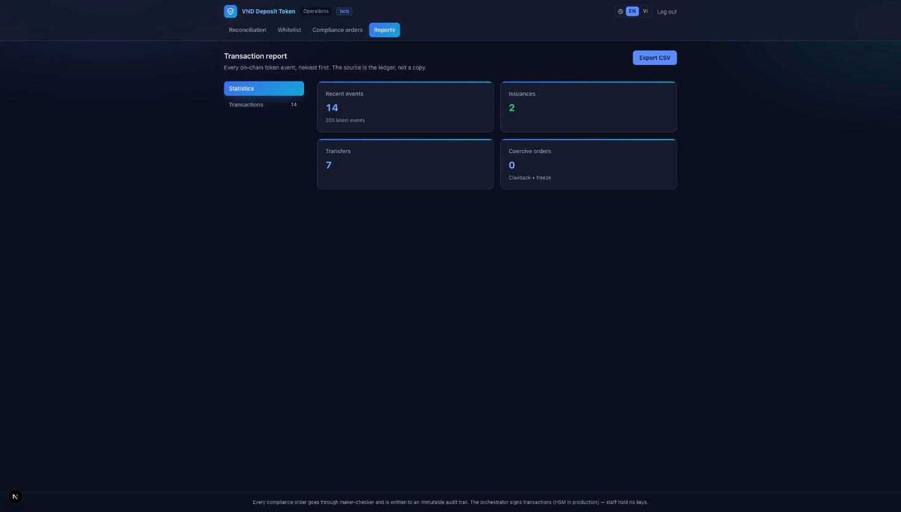
Task: Click the Coercive orders value 0
Action: pos(512,165)
